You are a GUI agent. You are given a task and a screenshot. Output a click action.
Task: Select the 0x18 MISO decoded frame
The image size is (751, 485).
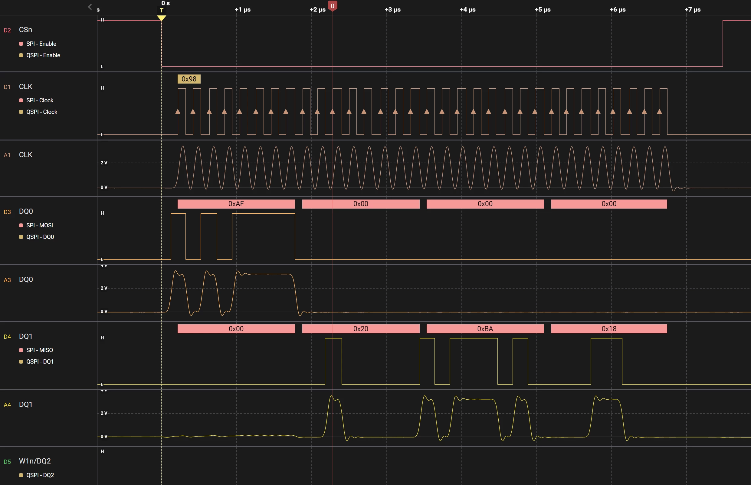tap(609, 329)
